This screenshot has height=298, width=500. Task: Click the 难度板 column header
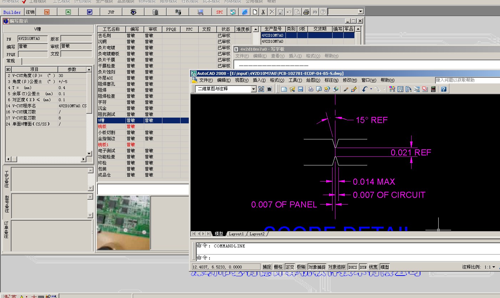tap(243, 29)
